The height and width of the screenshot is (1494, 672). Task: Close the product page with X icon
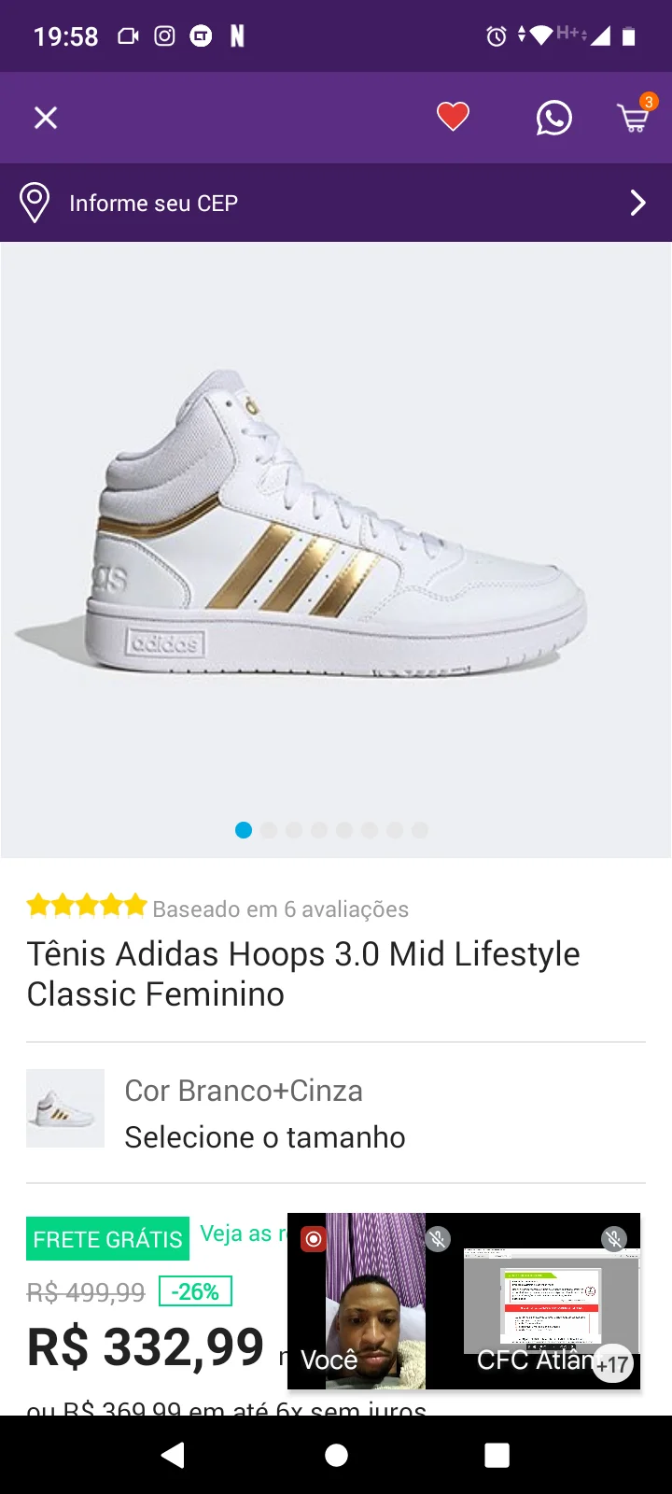[46, 118]
